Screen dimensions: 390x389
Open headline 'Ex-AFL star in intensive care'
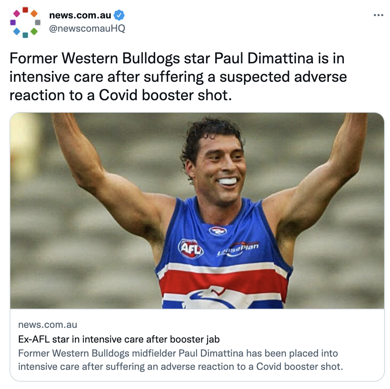pos(119,339)
